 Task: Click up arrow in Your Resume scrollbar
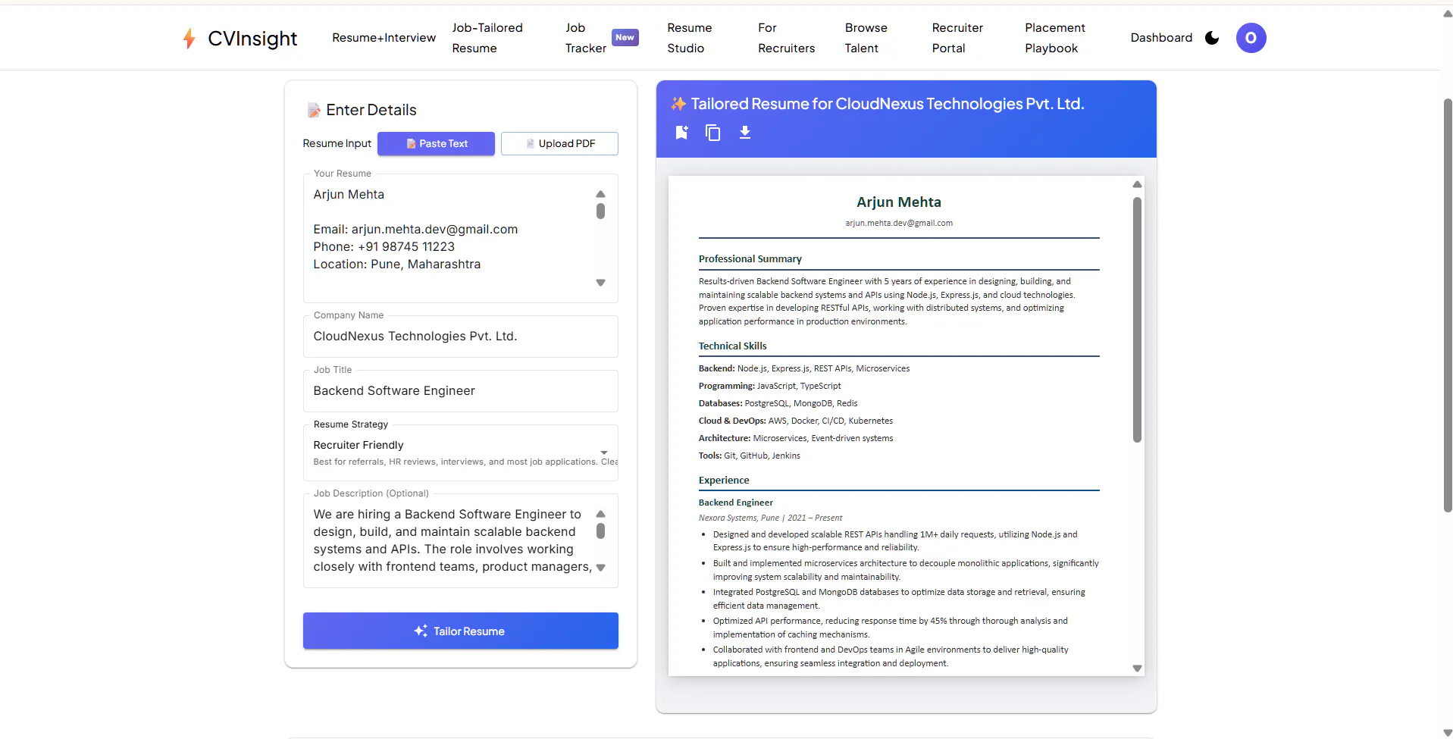pos(600,194)
